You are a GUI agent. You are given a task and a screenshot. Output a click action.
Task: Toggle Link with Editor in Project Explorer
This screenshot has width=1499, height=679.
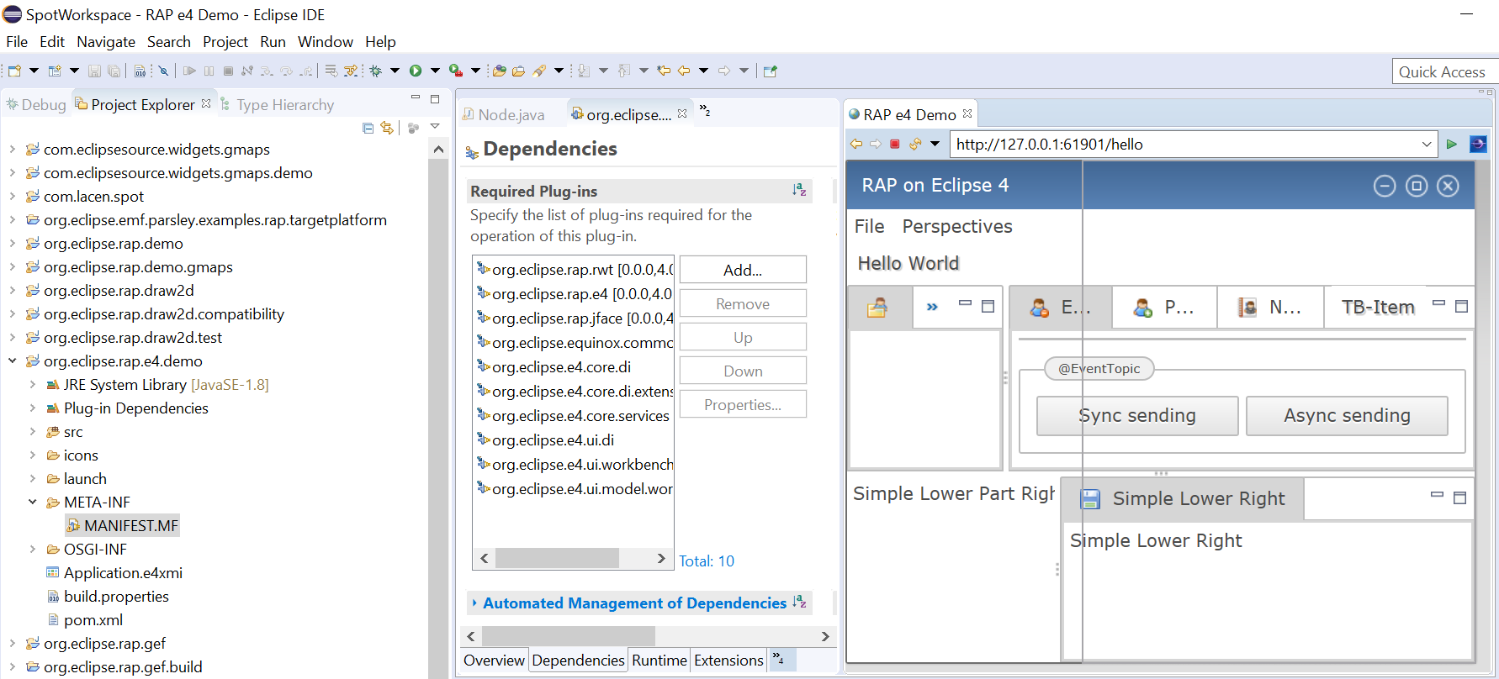pos(387,128)
